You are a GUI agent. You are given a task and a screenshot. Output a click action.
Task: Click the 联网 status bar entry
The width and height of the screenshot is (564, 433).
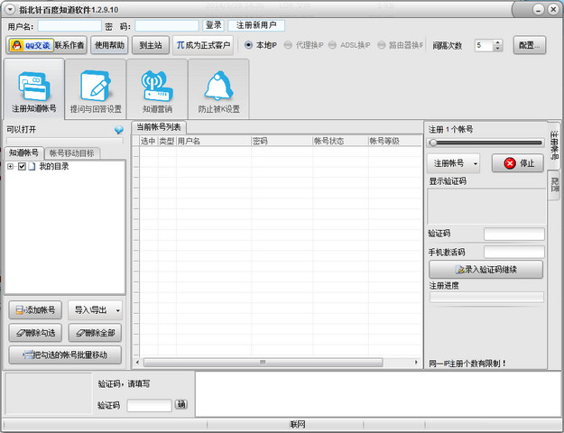[297, 425]
